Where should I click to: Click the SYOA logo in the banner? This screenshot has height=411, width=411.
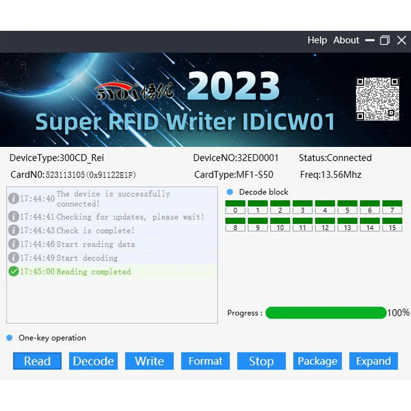135,91
